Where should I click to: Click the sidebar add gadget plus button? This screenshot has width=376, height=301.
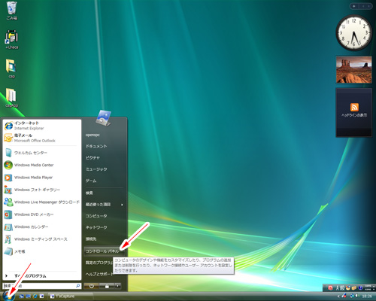coord(354,6)
